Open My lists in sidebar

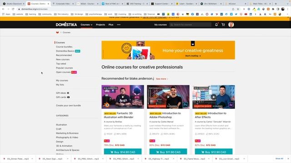coord(60,85)
